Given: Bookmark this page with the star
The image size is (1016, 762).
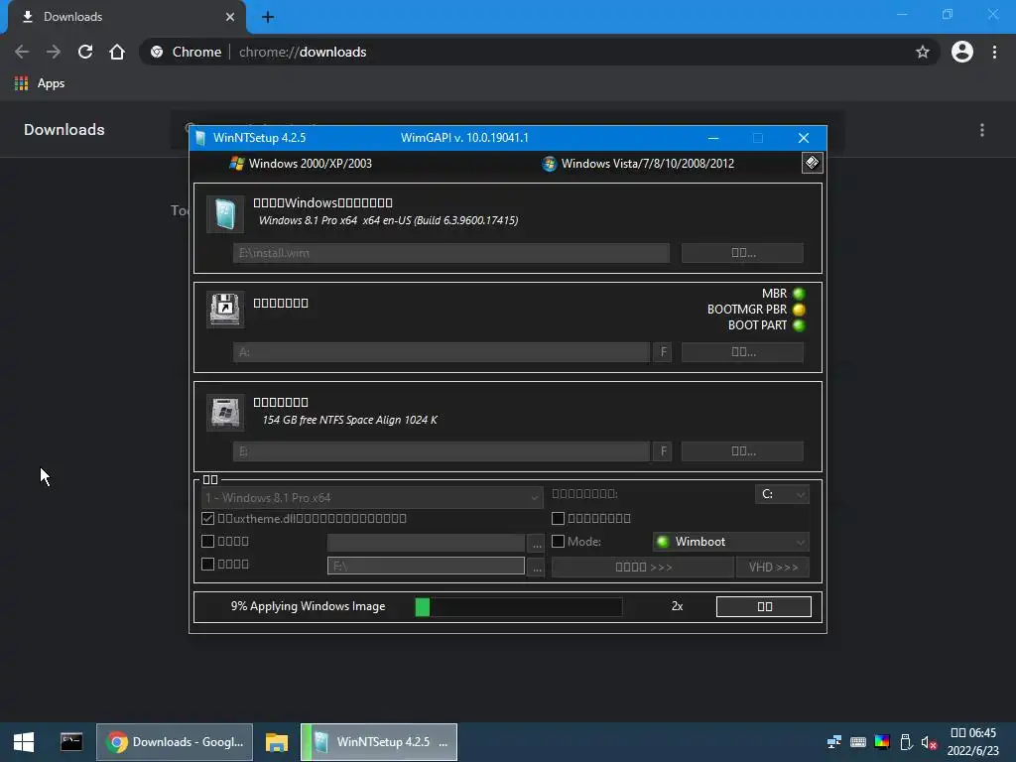Looking at the screenshot, I should [x=923, y=52].
